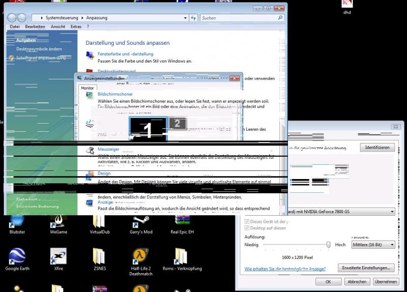
Task: Open Garry's Mod Steam shortcut
Action: [x=140, y=222]
